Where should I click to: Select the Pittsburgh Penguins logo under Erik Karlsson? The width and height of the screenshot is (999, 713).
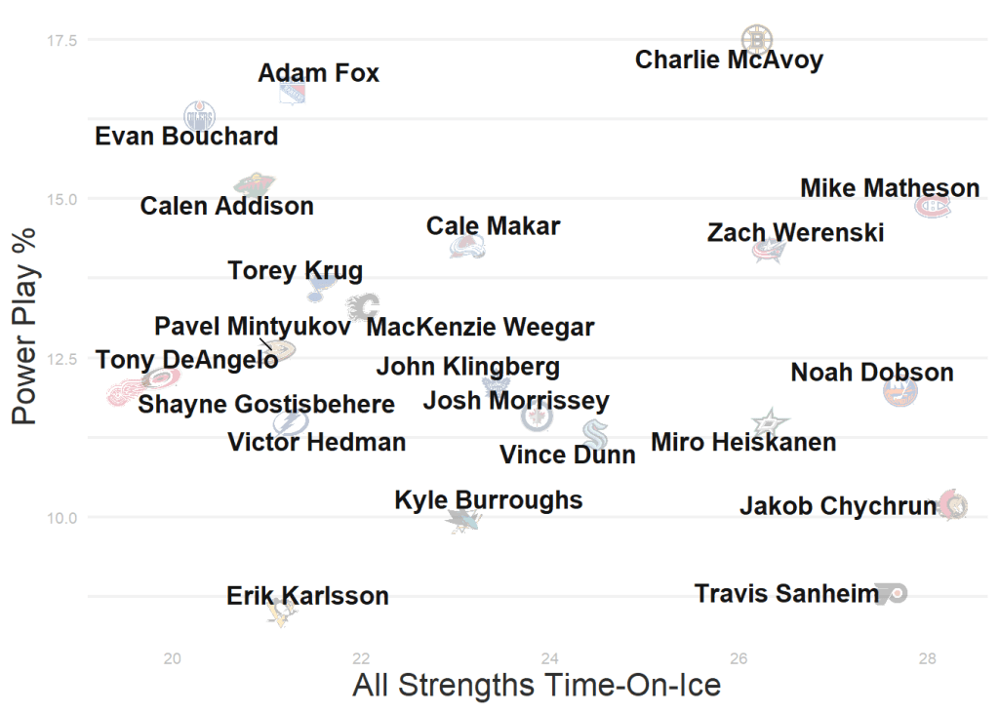click(281, 612)
